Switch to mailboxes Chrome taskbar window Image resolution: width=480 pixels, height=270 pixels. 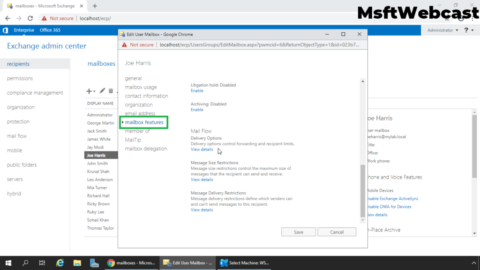131,262
